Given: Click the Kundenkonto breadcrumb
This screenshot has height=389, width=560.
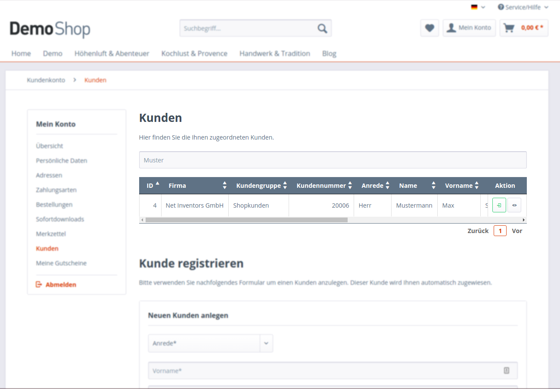Looking at the screenshot, I should click(x=46, y=80).
